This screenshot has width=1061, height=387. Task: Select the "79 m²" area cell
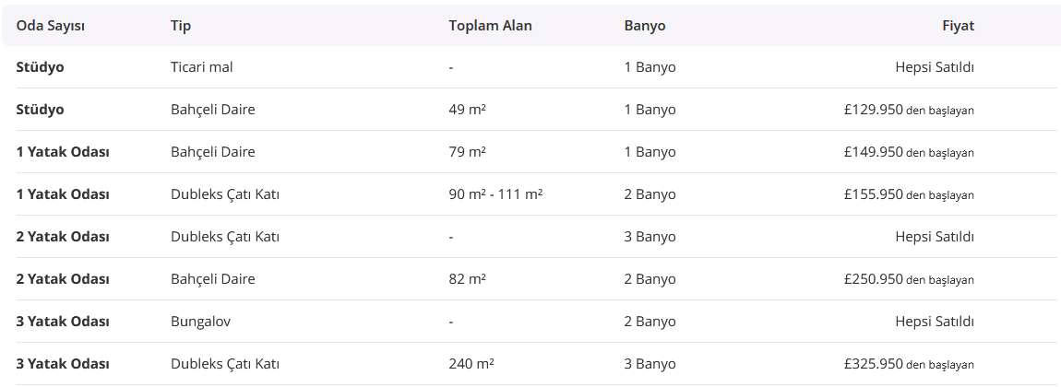pyautogui.click(x=467, y=152)
